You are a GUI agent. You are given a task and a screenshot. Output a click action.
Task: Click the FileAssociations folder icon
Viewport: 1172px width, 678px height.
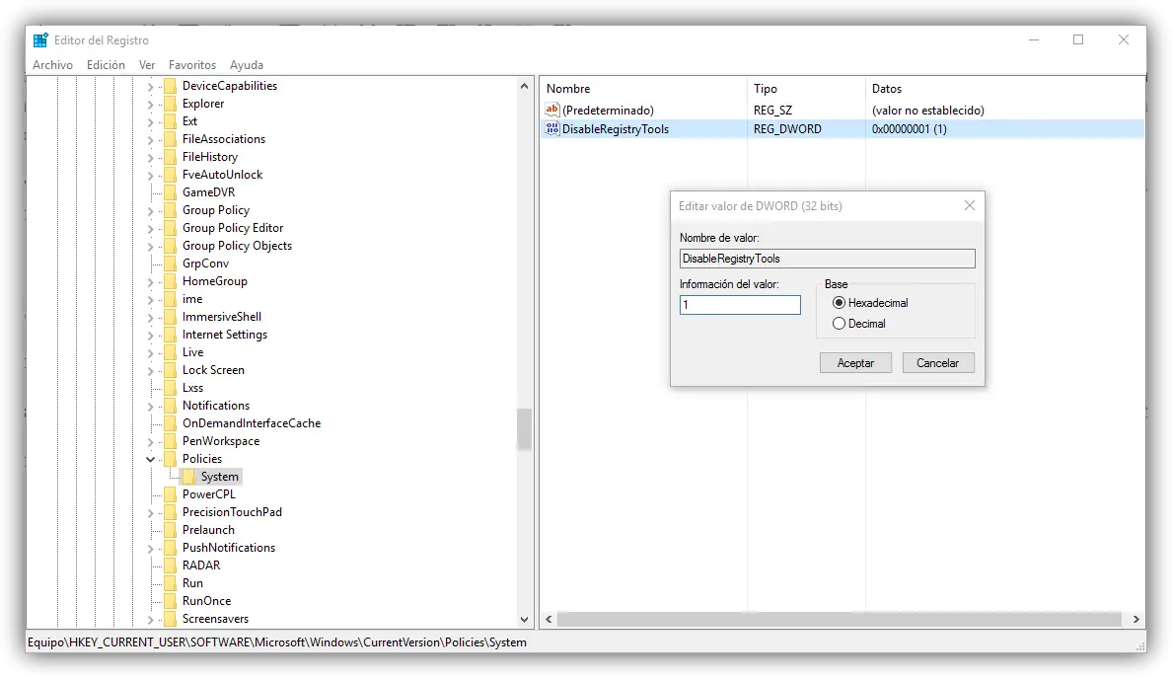click(170, 139)
